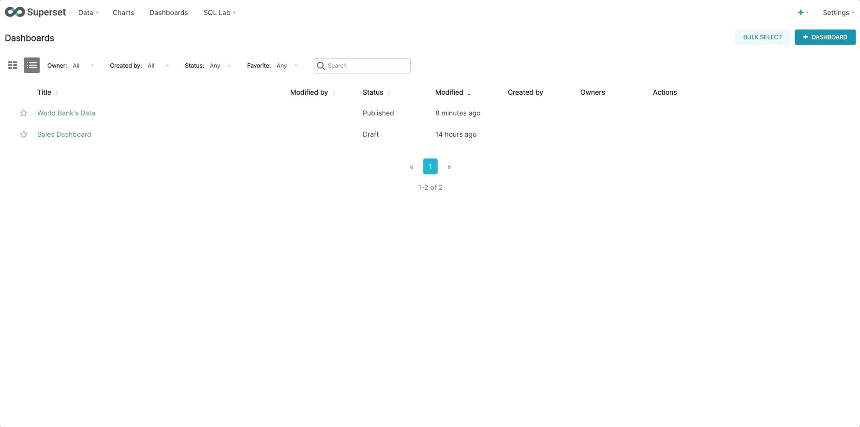Image resolution: width=860 pixels, height=427 pixels.
Task: Click the '8 minutes ago' cell
Action: [458, 113]
